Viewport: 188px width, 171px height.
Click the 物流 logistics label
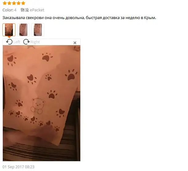[x=25, y=10]
